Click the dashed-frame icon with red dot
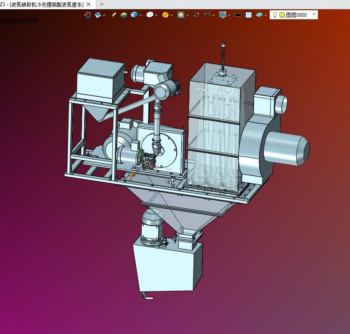 click(x=196, y=15)
